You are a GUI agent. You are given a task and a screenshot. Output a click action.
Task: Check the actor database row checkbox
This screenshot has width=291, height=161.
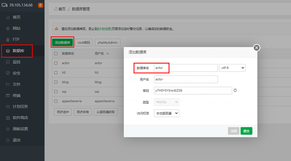(56, 63)
